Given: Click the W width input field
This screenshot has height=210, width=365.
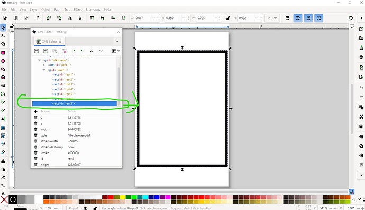Looking at the screenshot, I should 204,18.
